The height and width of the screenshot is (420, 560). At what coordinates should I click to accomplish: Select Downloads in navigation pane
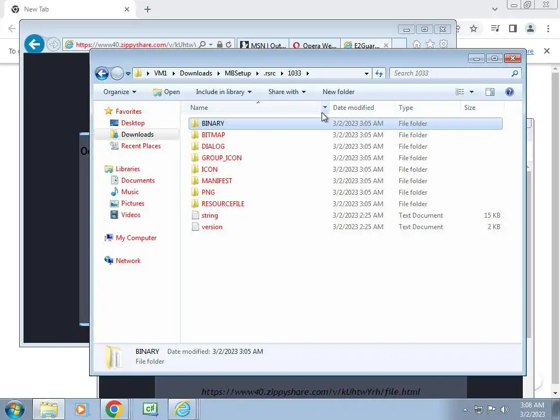point(137,135)
